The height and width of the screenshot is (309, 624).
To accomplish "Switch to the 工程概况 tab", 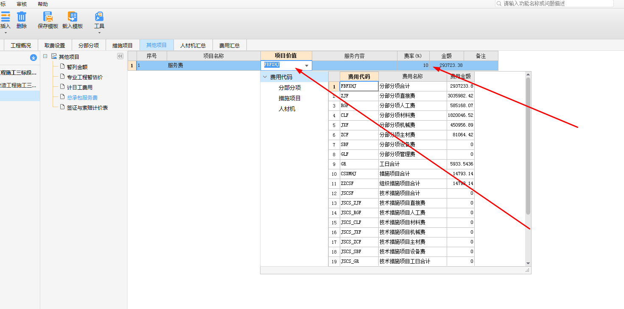I will point(21,45).
